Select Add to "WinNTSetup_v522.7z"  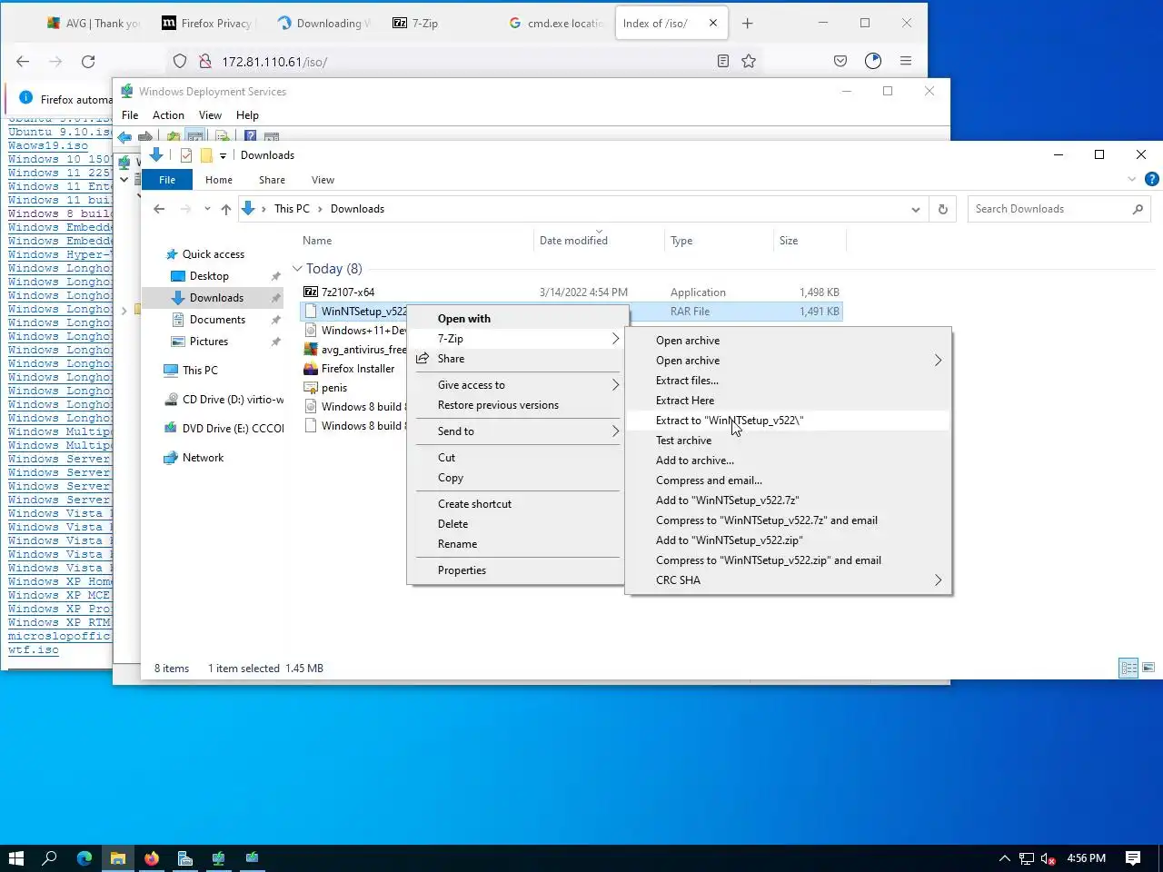click(728, 500)
